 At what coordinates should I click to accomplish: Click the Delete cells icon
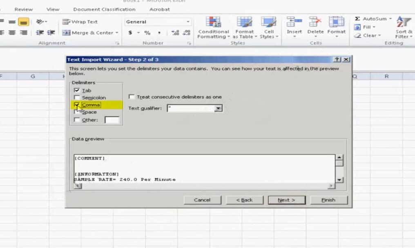pos(315,22)
